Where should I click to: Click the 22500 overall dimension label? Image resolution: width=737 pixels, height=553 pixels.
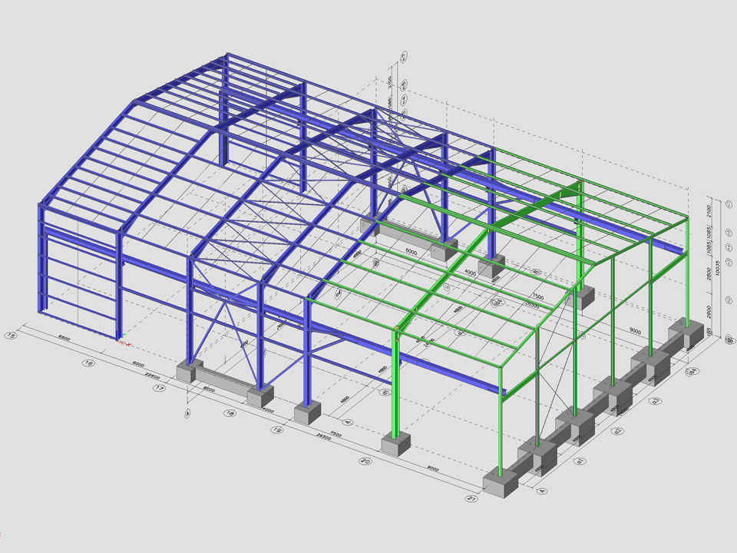click(152, 376)
